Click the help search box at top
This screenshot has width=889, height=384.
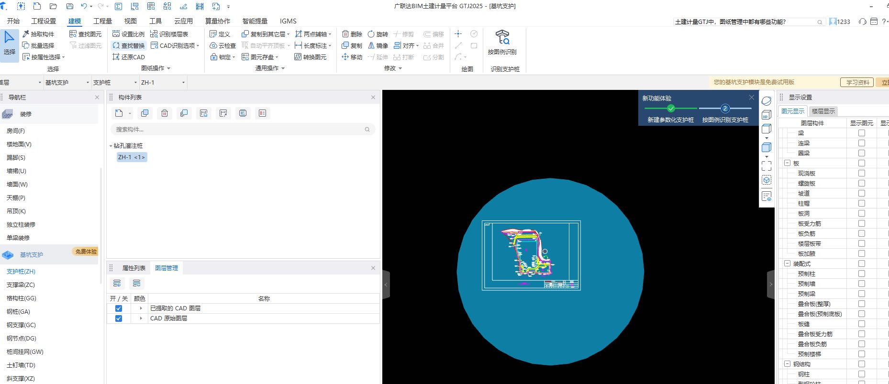click(x=749, y=22)
